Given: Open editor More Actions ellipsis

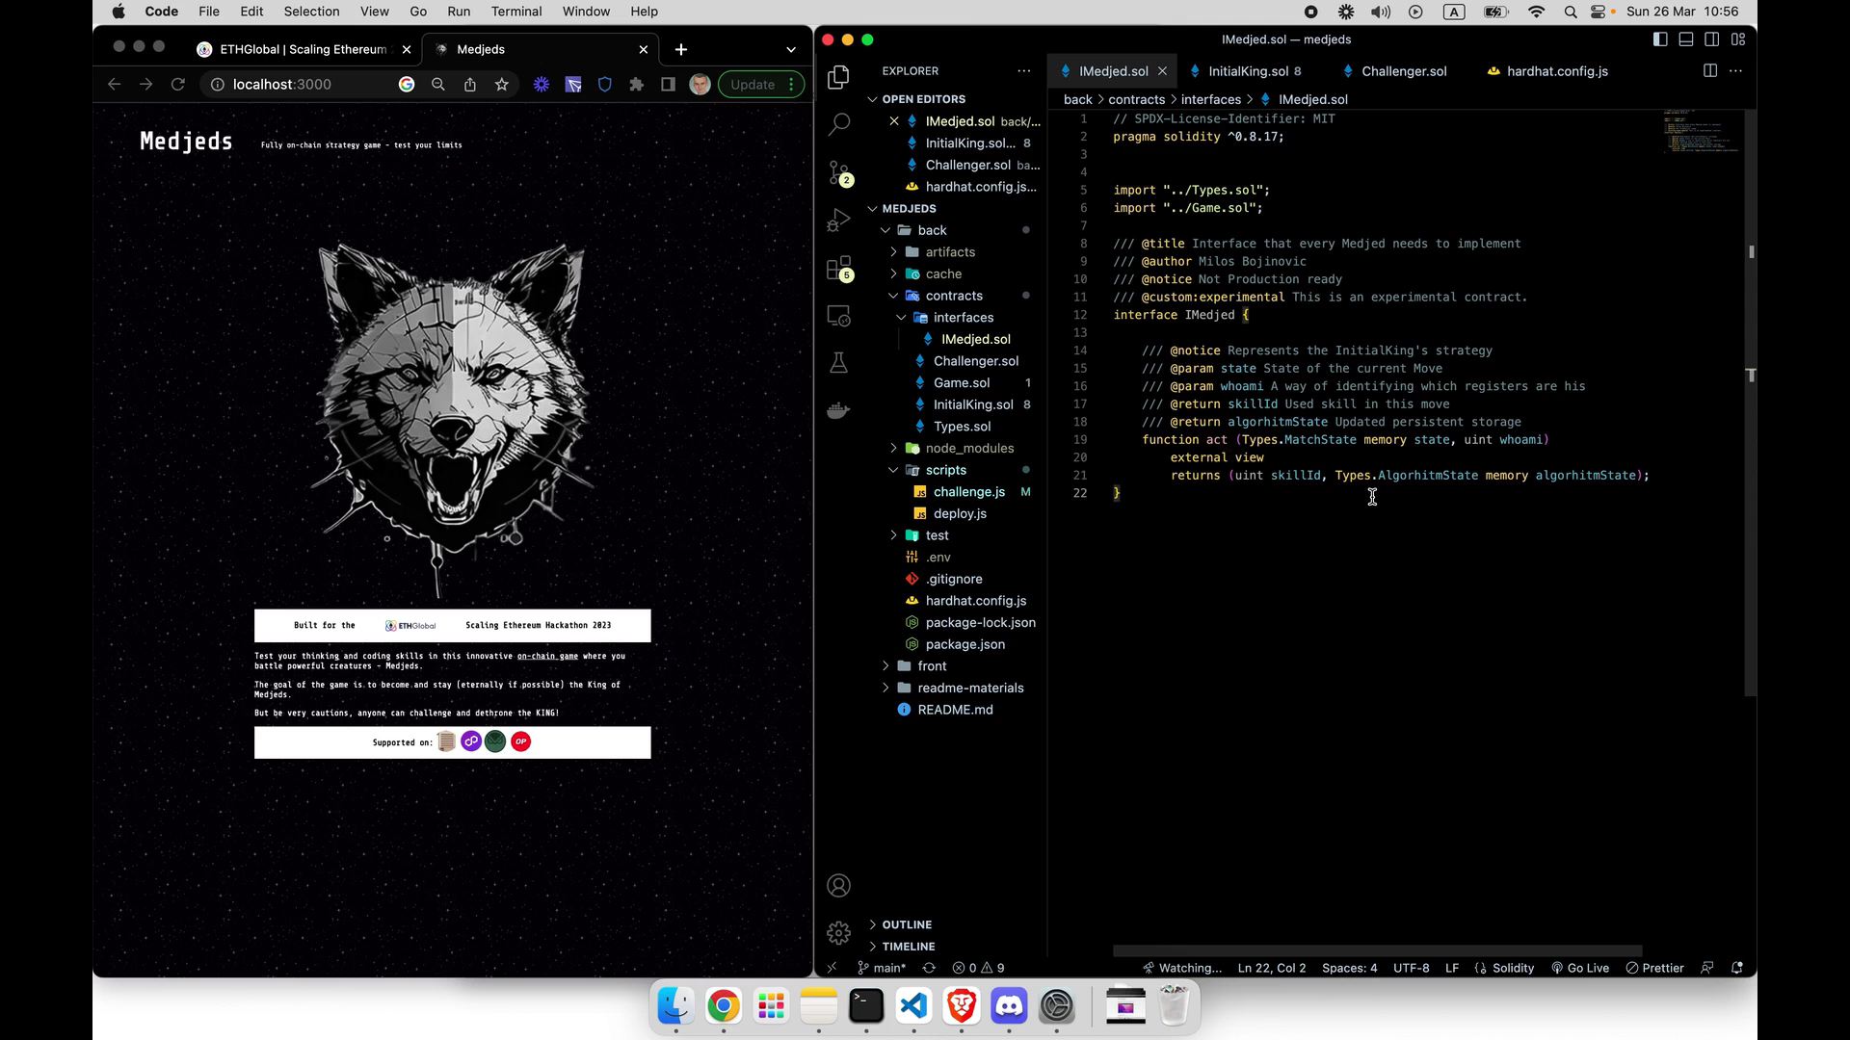Looking at the screenshot, I should [x=1735, y=71].
